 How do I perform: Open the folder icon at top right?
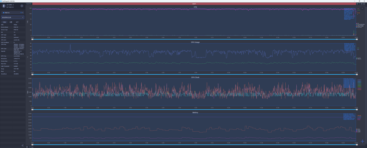pyautogui.click(x=362, y=4)
